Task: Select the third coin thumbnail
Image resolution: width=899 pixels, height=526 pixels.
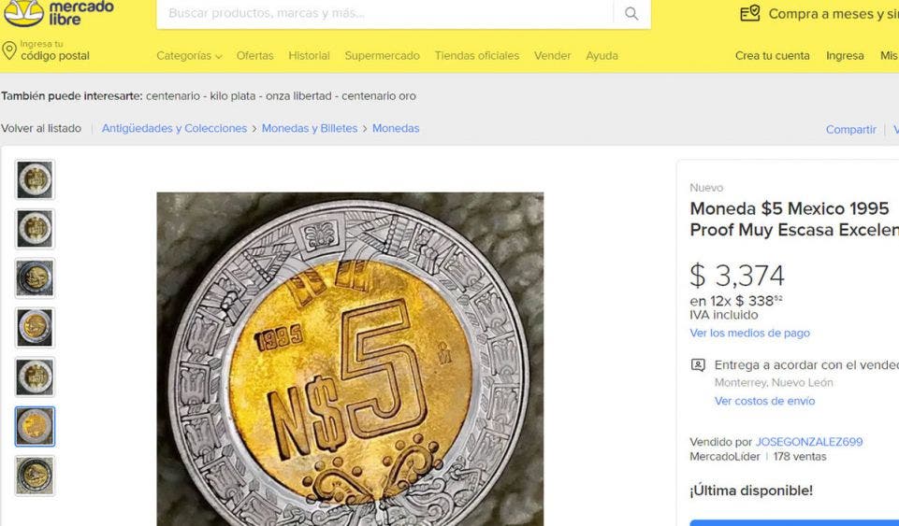Action: coord(36,278)
